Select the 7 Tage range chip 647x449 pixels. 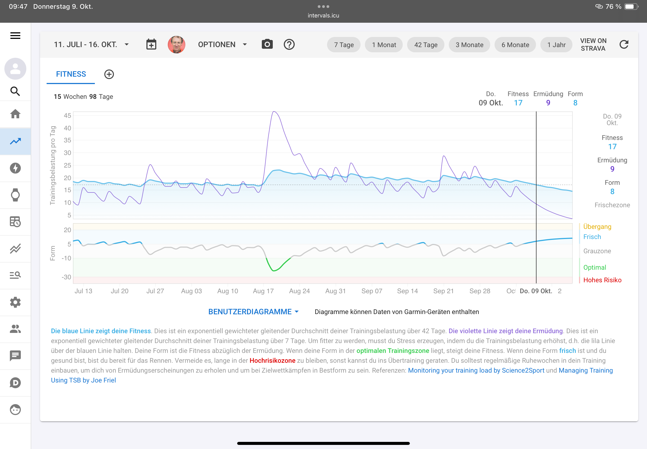click(344, 45)
